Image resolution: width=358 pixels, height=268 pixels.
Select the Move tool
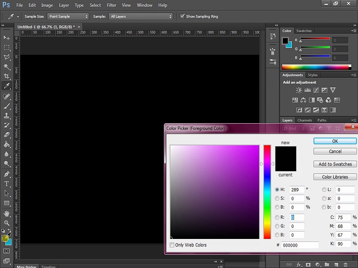7,37
